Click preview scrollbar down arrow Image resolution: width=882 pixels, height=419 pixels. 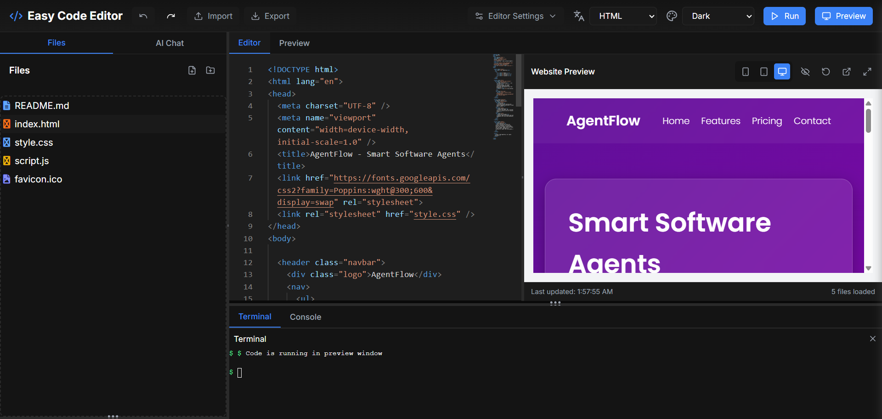868,268
